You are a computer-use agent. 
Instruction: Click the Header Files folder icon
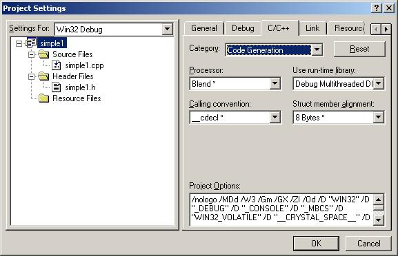[43, 76]
